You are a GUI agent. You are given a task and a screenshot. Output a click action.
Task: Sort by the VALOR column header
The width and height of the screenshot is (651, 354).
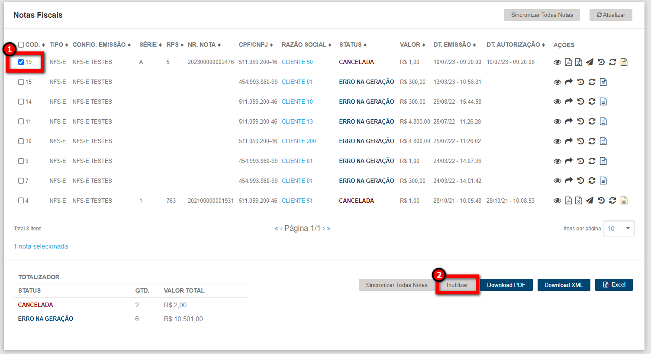click(412, 45)
